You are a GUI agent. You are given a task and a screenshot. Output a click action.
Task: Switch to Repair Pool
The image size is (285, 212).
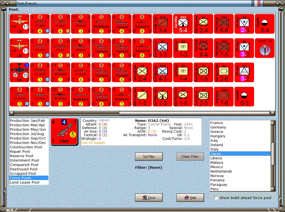pos(29,152)
